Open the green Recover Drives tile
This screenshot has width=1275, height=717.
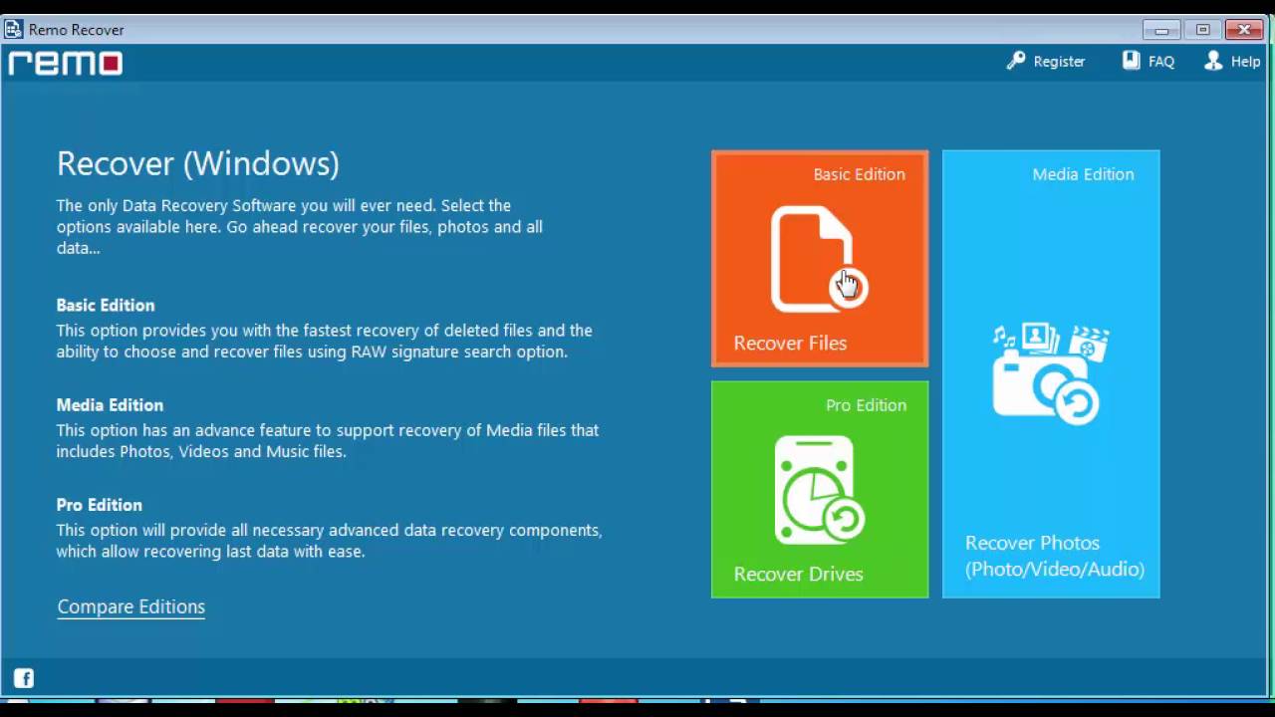tap(820, 490)
